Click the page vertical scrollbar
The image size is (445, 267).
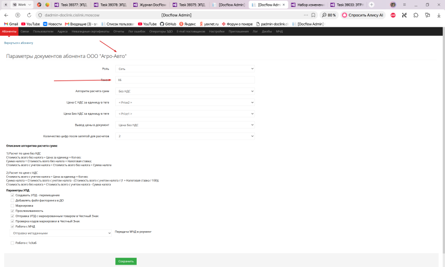coord(444,142)
